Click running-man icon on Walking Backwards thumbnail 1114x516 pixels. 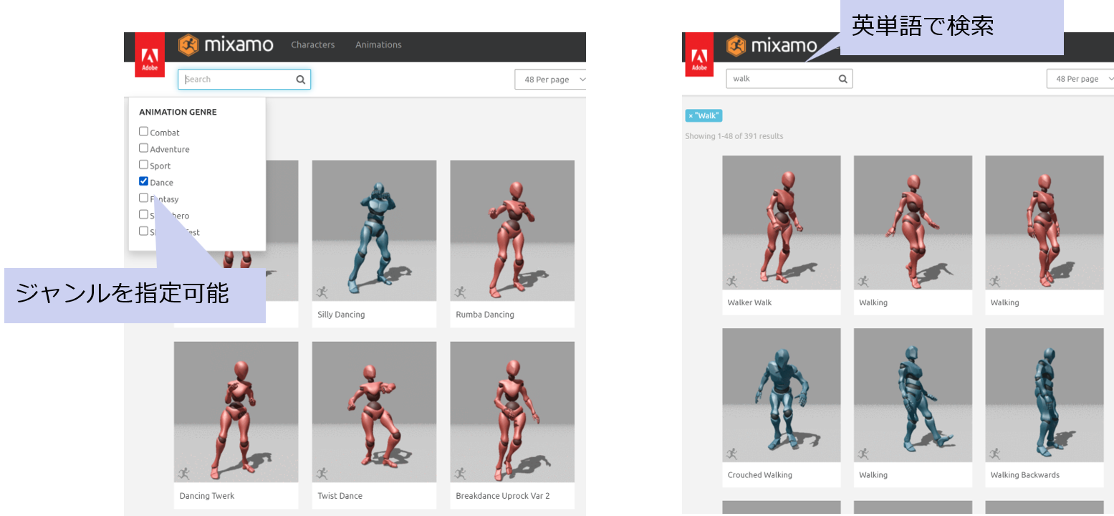(x=994, y=454)
